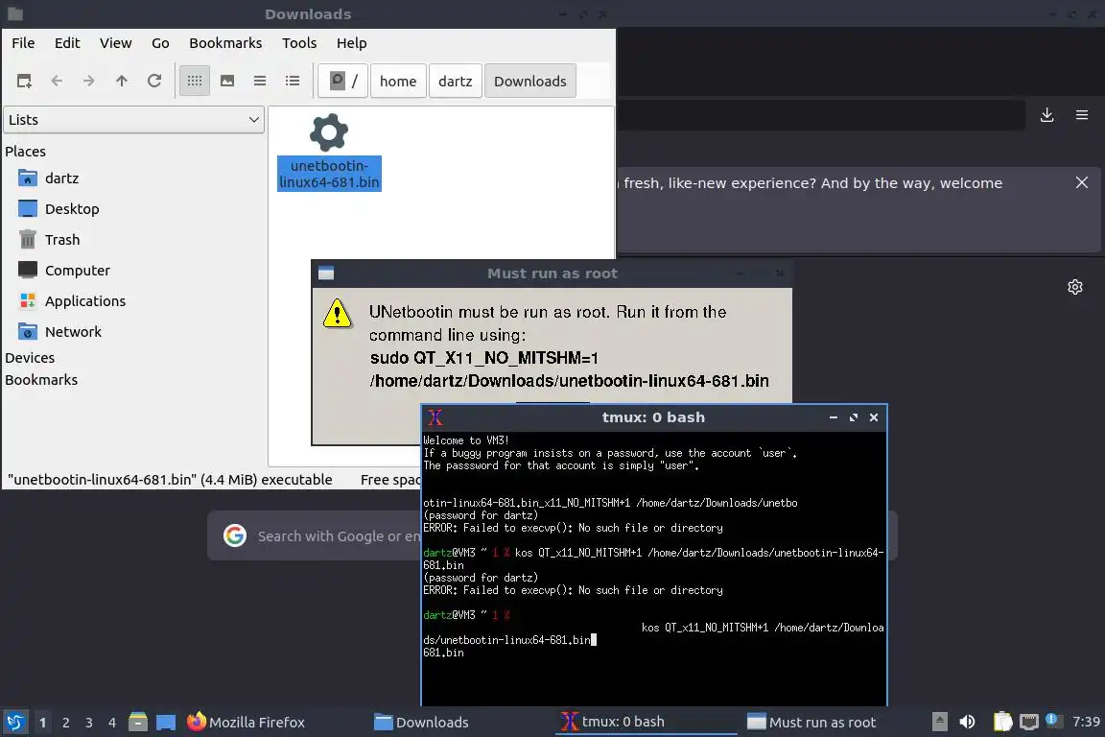Open a new tab in the file manager
This screenshot has height=737, width=1105.
pyautogui.click(x=24, y=82)
